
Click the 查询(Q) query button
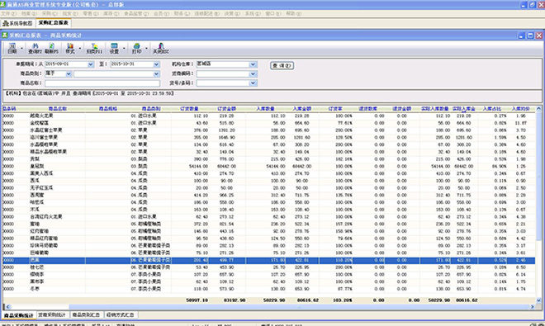282,66
